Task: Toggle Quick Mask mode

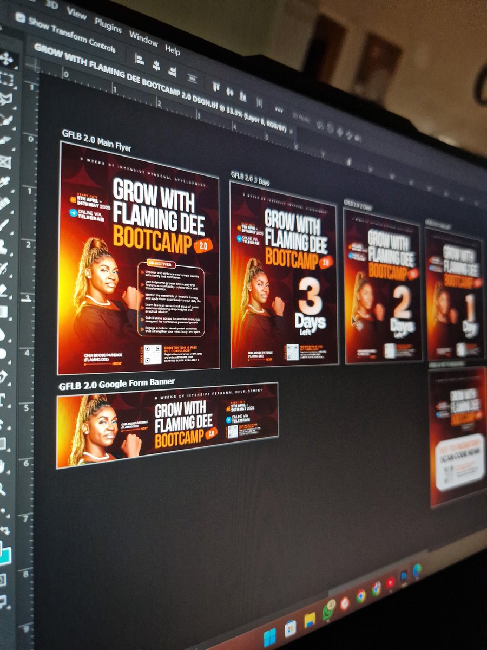Action: point(3,580)
